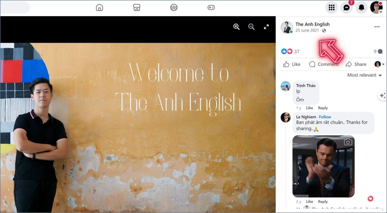The image size is (387, 213).
Task: Open the Gaming controller icon
Action: [211, 8]
